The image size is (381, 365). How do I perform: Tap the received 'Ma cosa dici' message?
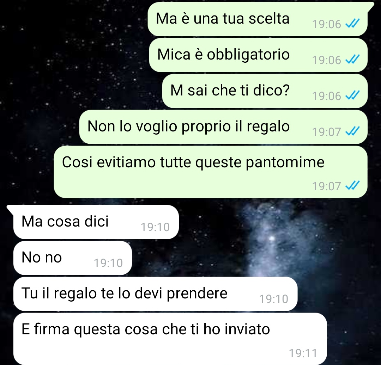(96, 222)
